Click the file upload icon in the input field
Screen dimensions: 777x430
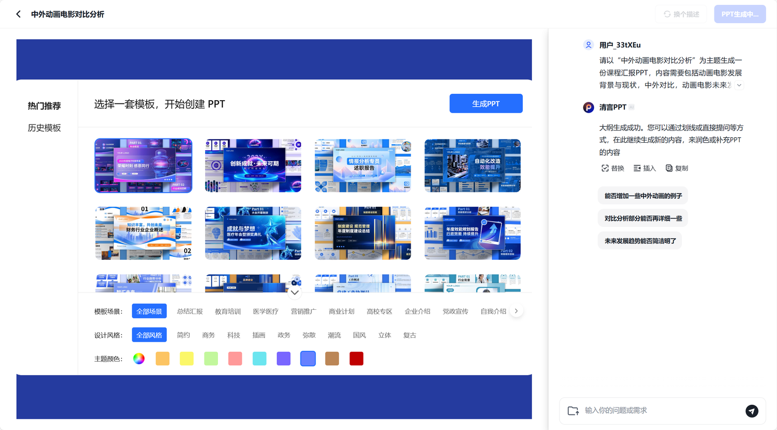pos(572,411)
